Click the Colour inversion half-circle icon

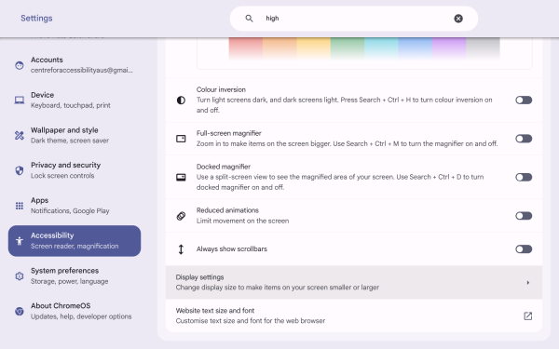tap(181, 101)
